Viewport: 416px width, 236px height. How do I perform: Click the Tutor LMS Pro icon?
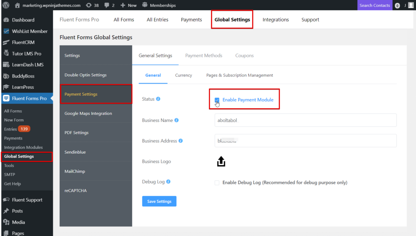click(6, 53)
